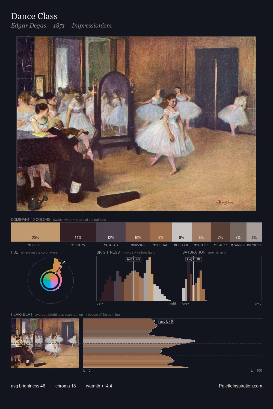The height and width of the screenshot is (409, 273).
Task: Click the 'swatch width = share of the painting' caption
Action: click(80, 220)
